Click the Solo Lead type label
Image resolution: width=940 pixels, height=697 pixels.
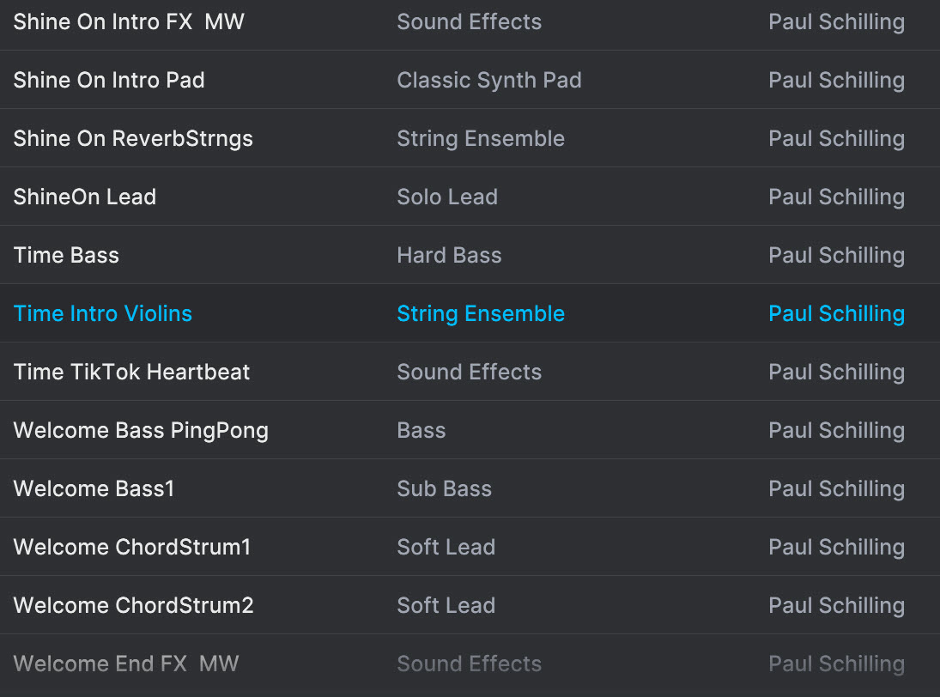pos(447,197)
